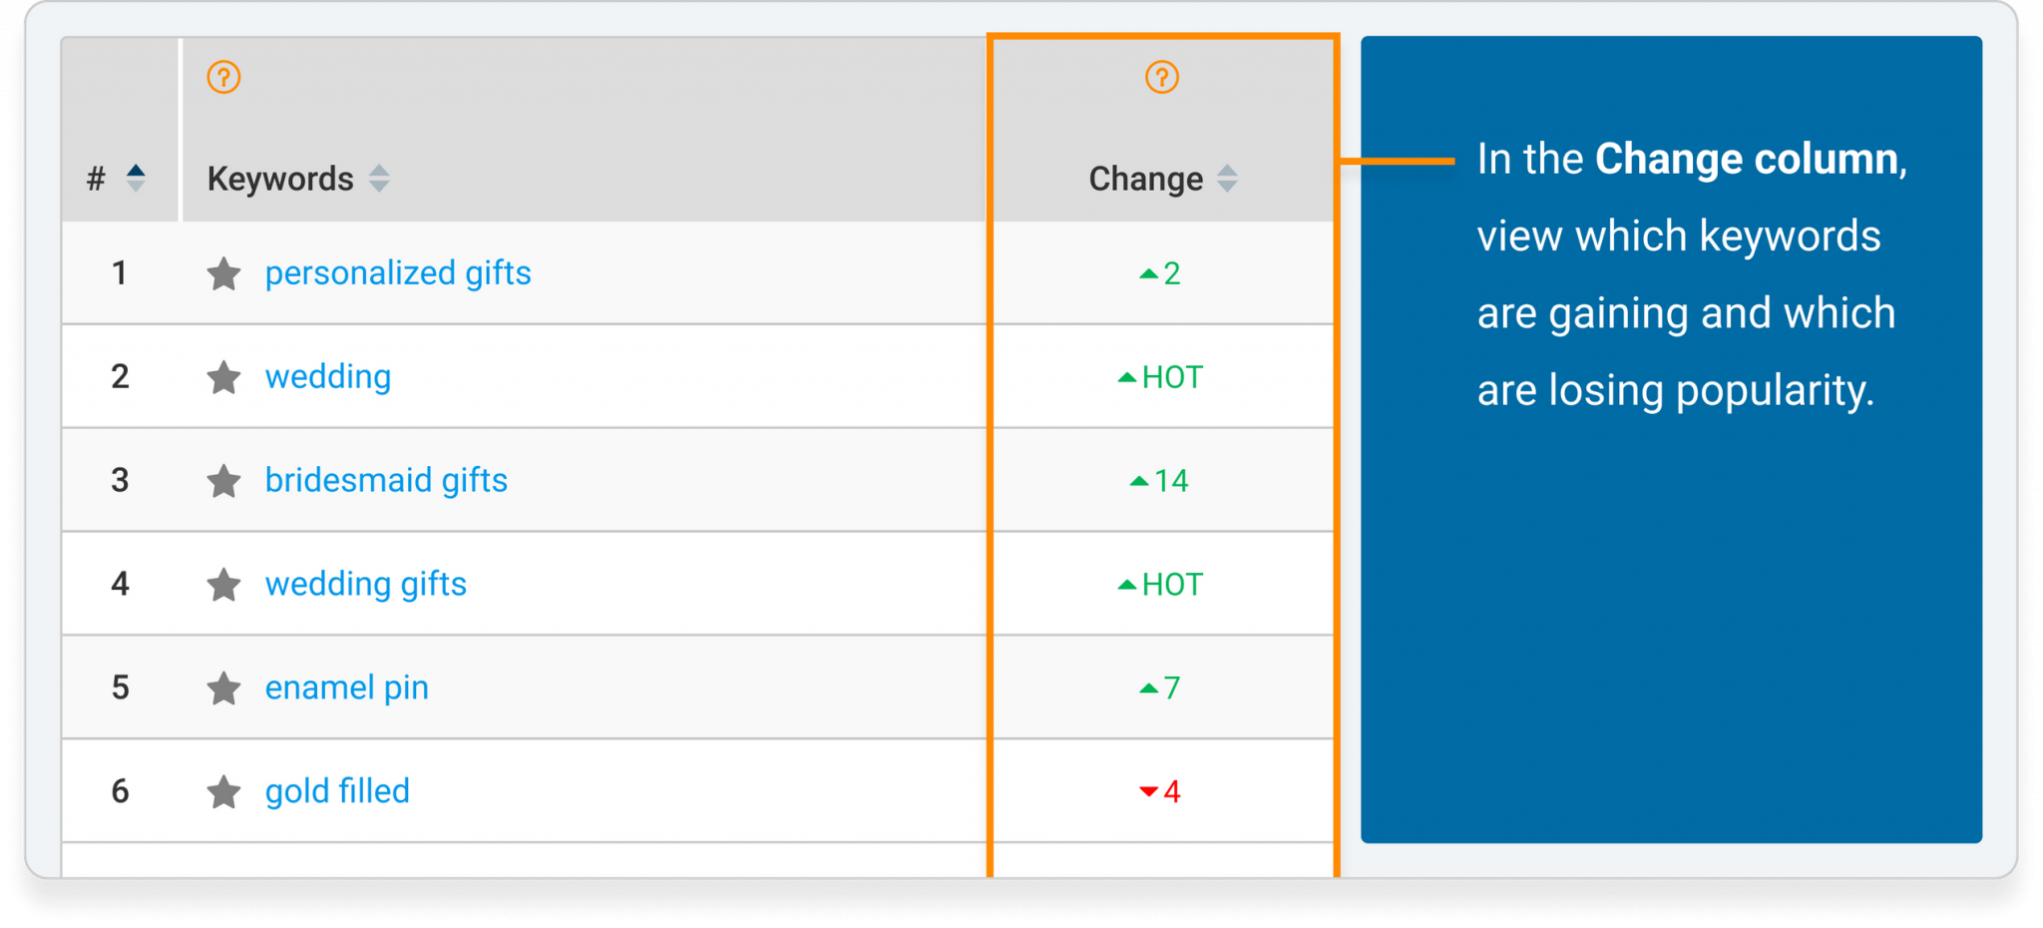Star the personalized gifts keyword

point(223,273)
